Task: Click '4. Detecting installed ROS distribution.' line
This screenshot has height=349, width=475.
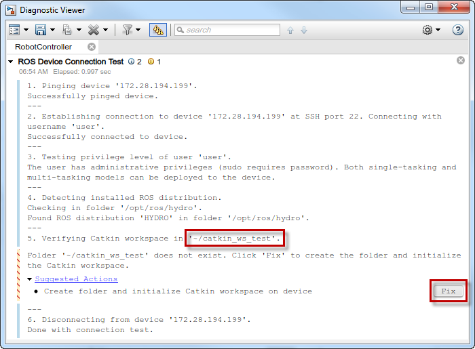Action: pyautogui.click(x=124, y=198)
